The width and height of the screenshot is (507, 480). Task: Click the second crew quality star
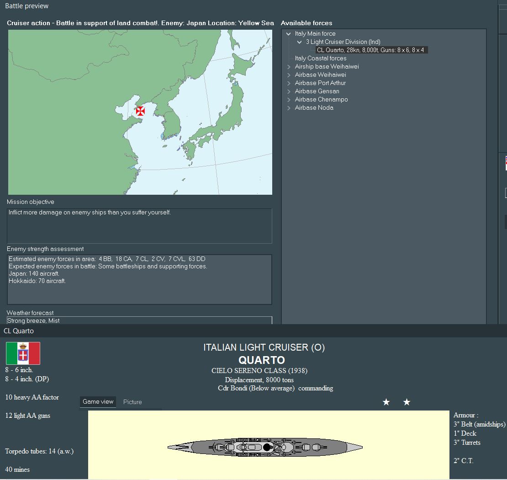tap(407, 402)
